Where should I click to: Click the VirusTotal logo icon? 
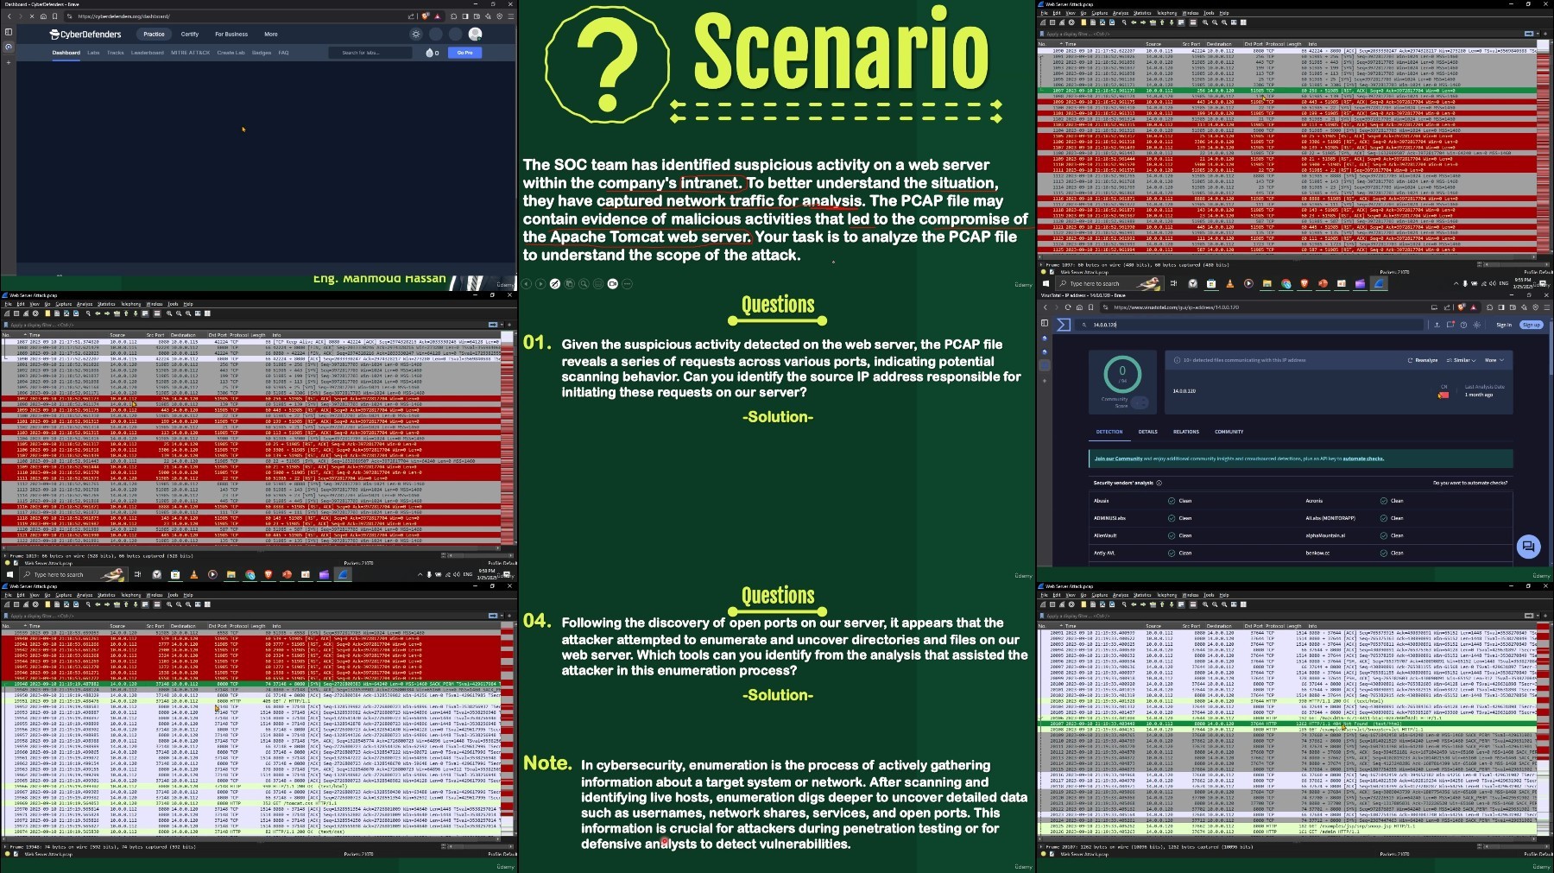tap(1064, 325)
